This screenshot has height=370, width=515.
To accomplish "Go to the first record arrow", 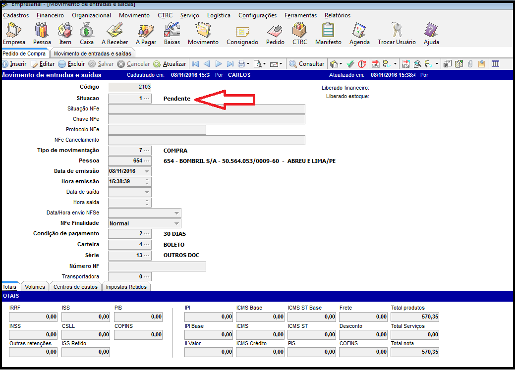I will point(195,64).
